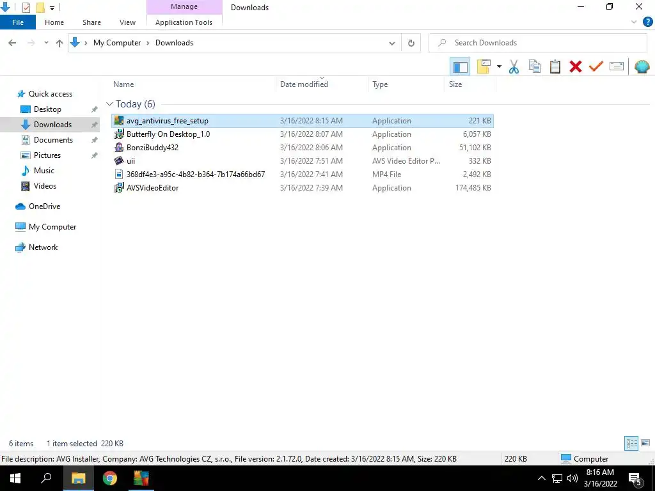This screenshot has height=491, width=655.
Task: Open the Windows Start menu
Action: pos(15,478)
